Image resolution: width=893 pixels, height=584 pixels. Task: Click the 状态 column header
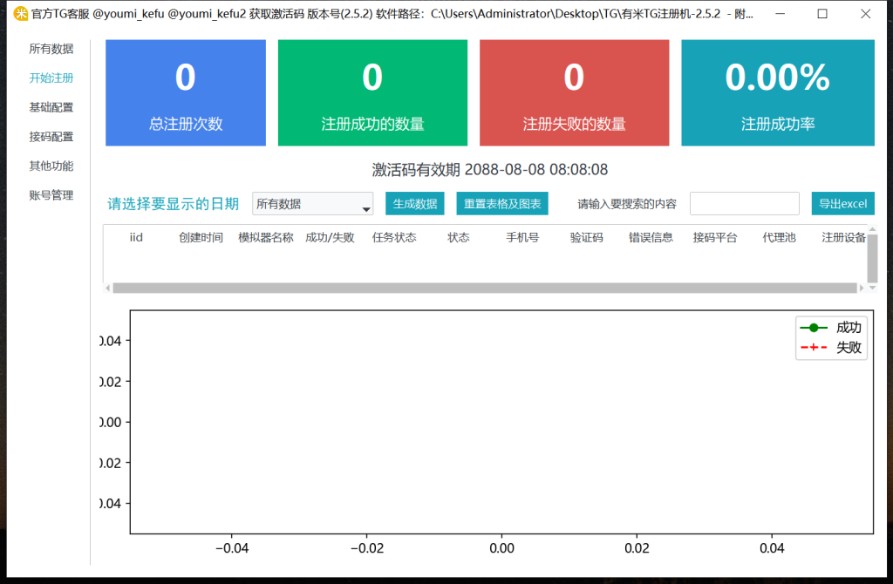tap(459, 237)
